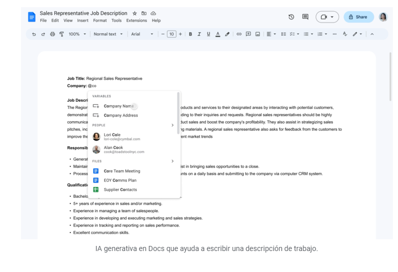Open version history clock icon
Viewport: 398px width, 272px height.
pos(291,17)
